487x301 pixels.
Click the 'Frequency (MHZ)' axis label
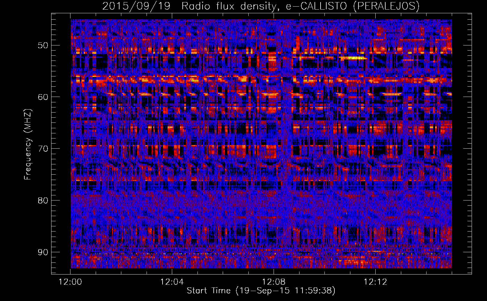pyautogui.click(x=28, y=144)
